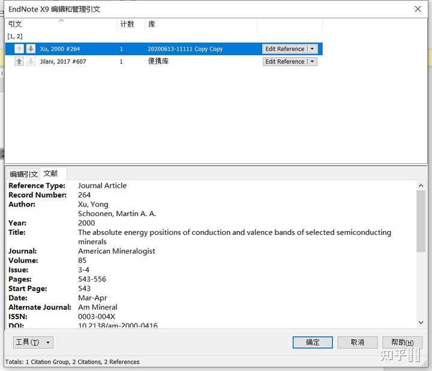Confirm with the 确定 button
The height and width of the screenshot is (371, 432).
click(x=313, y=342)
